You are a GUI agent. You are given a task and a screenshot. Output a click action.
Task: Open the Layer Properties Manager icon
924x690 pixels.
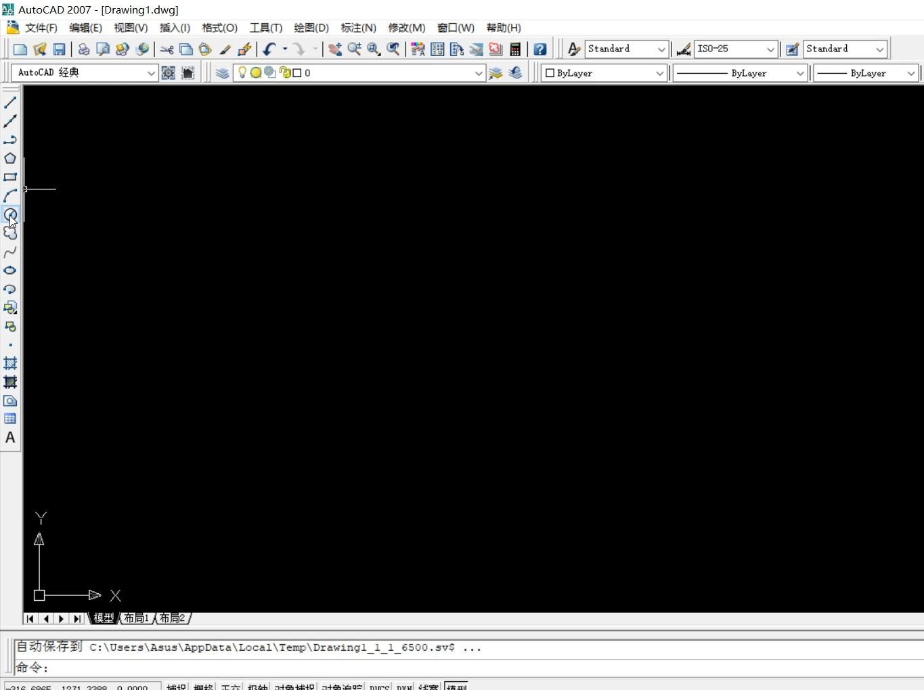click(x=223, y=72)
